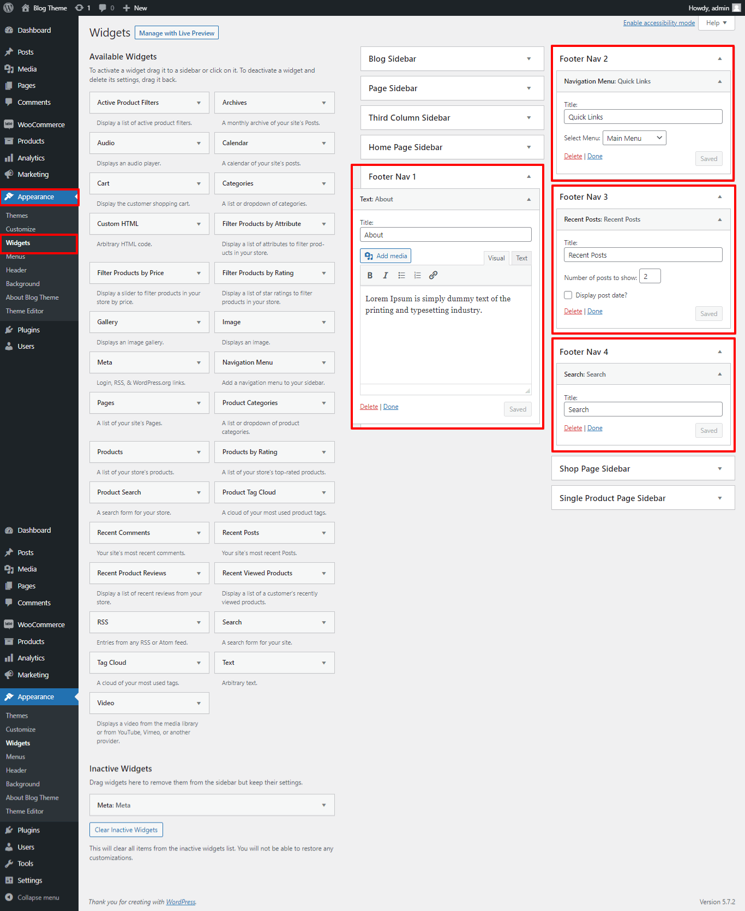
Task: Enable the Display post date checkbox
Action: (x=568, y=295)
